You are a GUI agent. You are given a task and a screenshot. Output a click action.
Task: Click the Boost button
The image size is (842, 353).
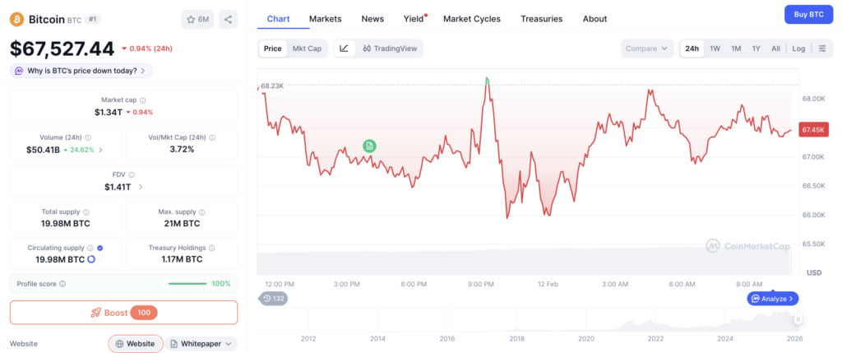point(123,313)
